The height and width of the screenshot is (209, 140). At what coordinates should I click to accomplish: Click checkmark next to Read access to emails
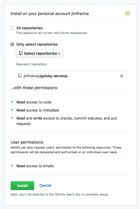(x=12, y=166)
